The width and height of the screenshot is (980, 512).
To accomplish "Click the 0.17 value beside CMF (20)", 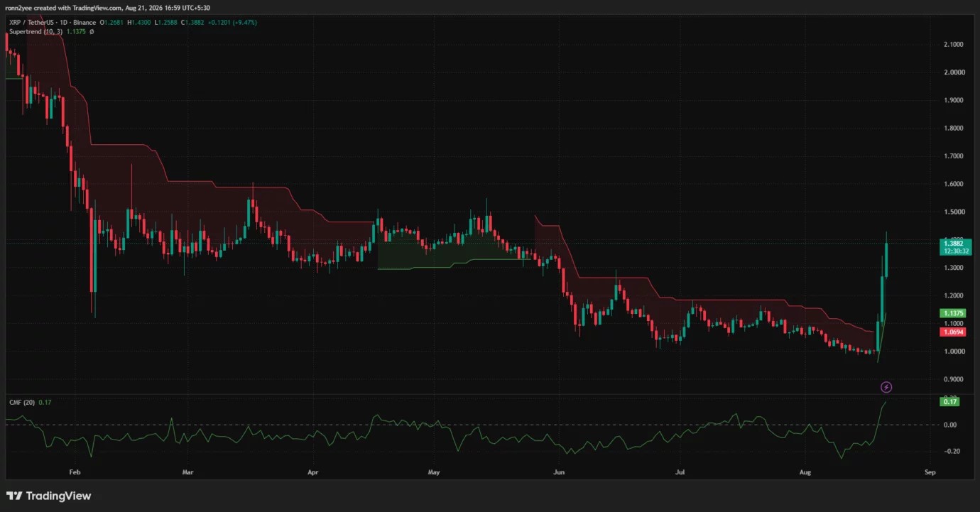I will point(45,402).
